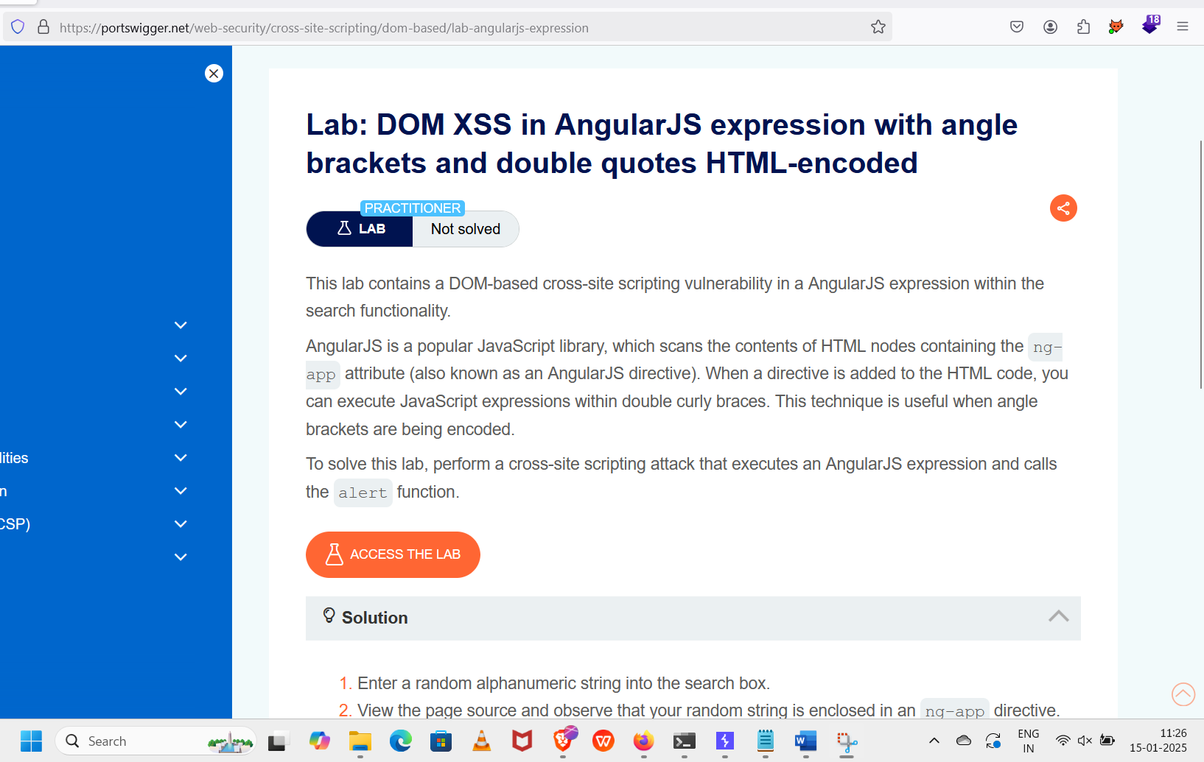Click the sync tray icon
1204x762 pixels.
point(993,741)
